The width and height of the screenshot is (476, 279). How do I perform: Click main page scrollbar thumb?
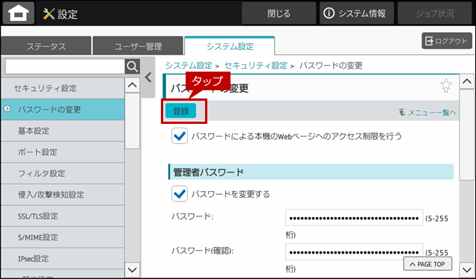coord(467,135)
